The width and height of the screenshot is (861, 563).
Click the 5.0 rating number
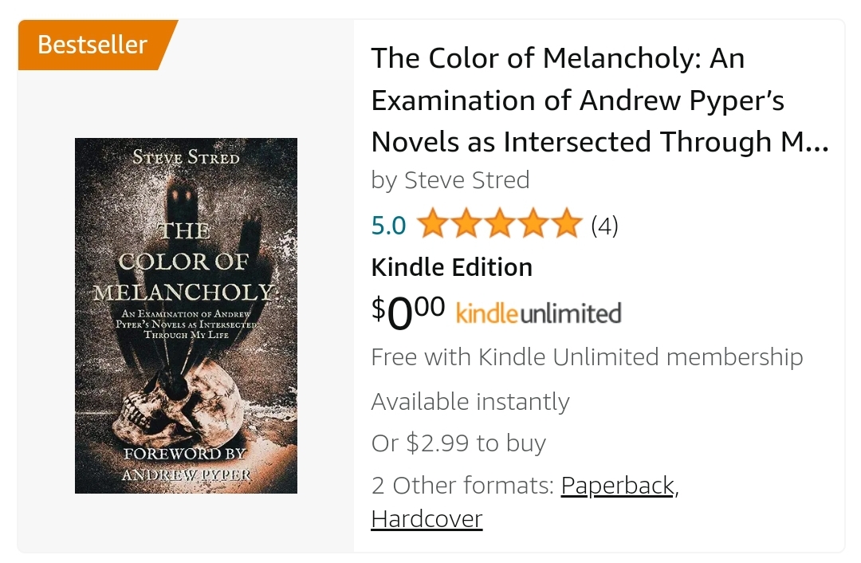(388, 226)
